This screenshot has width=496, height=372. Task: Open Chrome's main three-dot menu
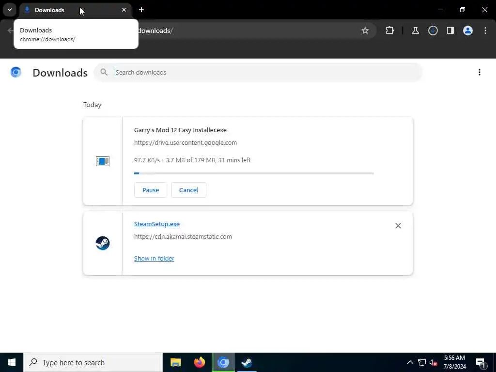[485, 31]
